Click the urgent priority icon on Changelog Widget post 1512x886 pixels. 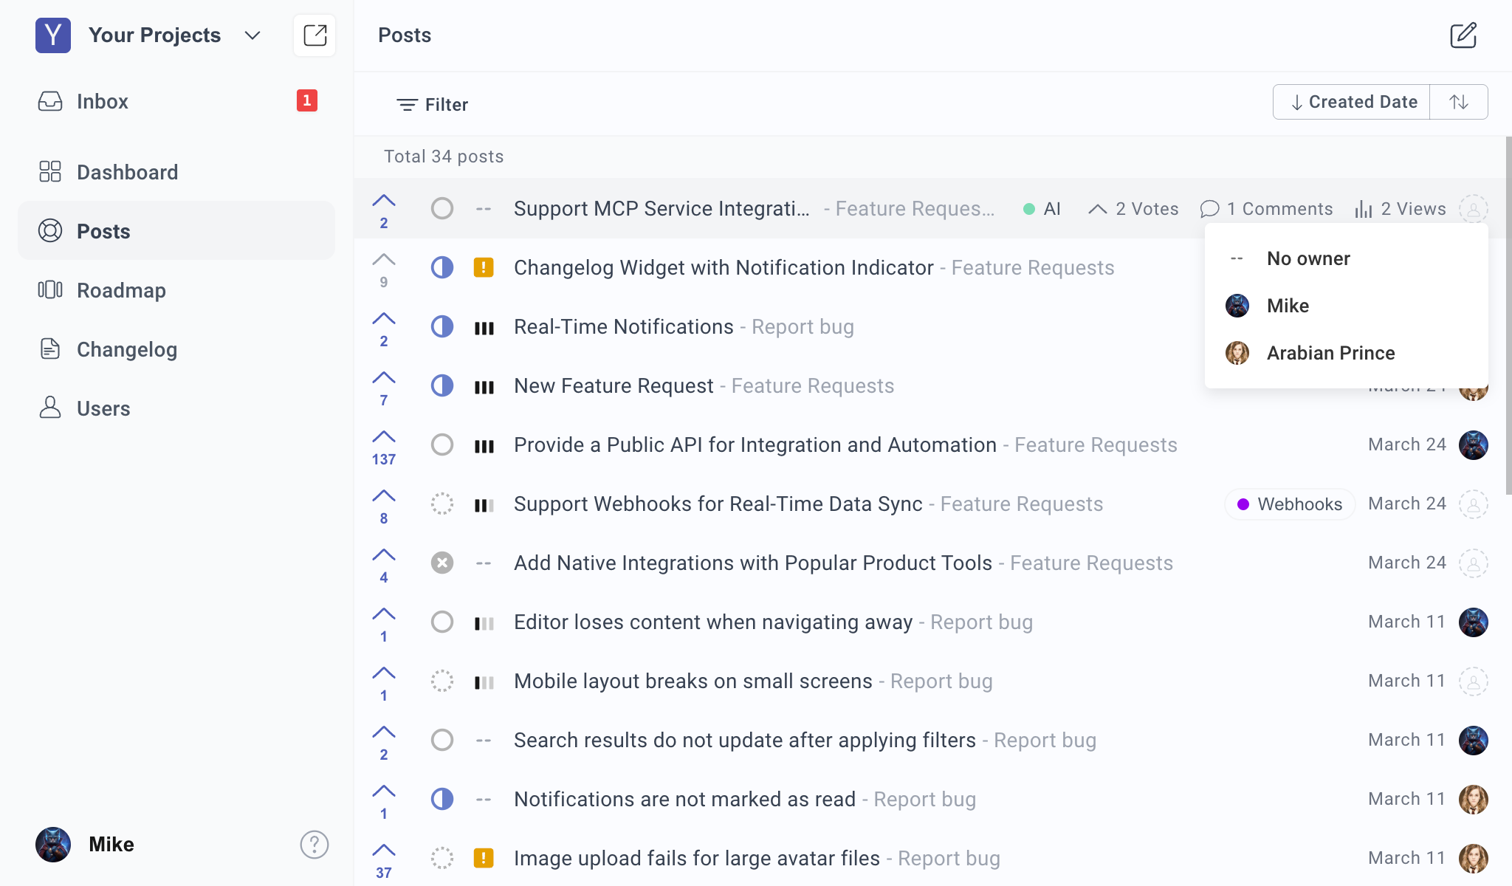tap(484, 267)
